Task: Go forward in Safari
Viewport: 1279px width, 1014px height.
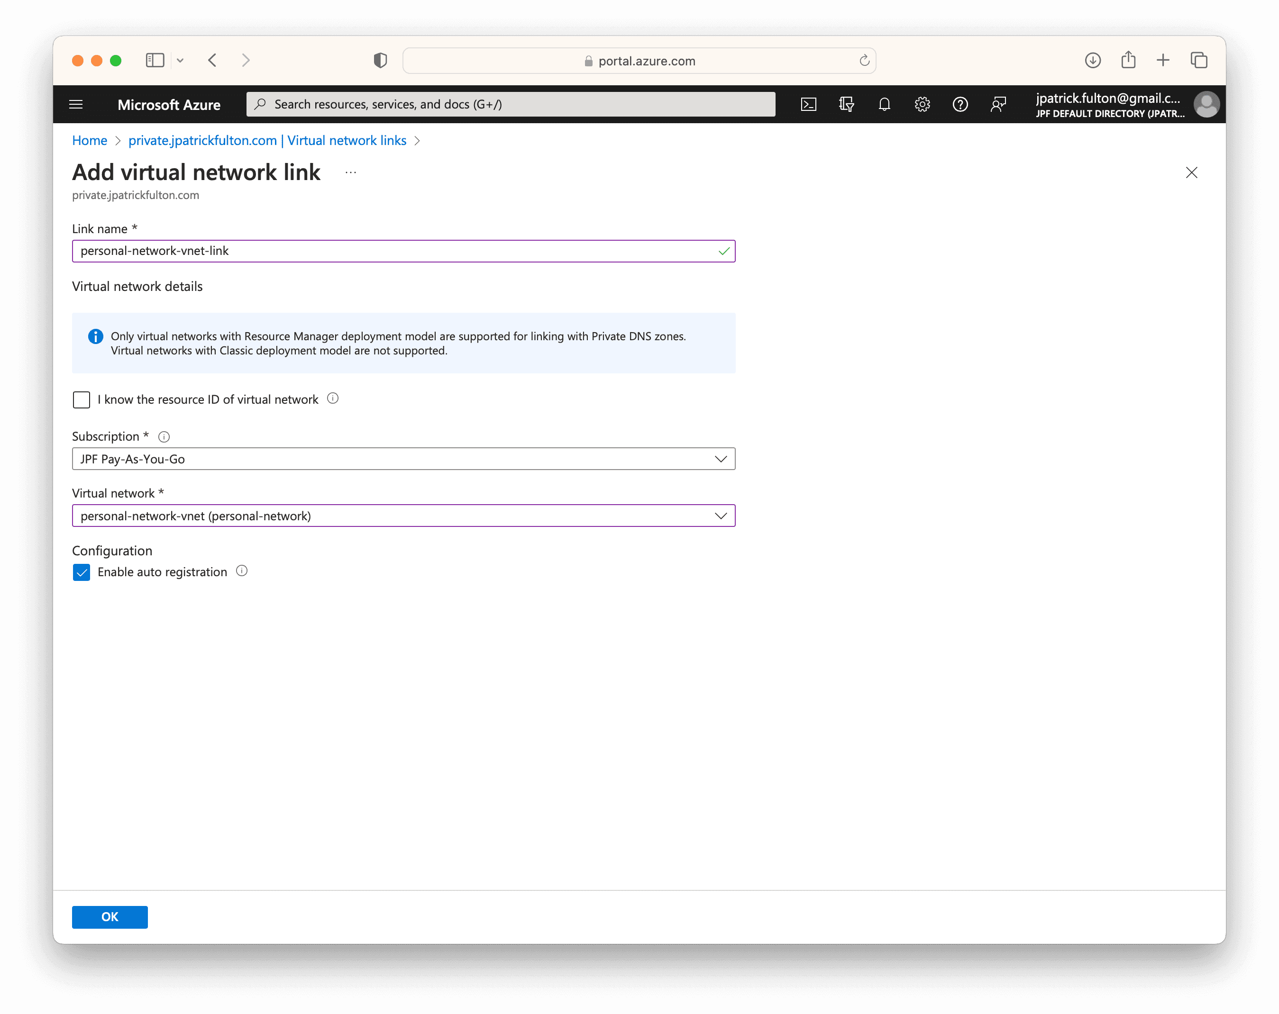Action: click(x=246, y=60)
